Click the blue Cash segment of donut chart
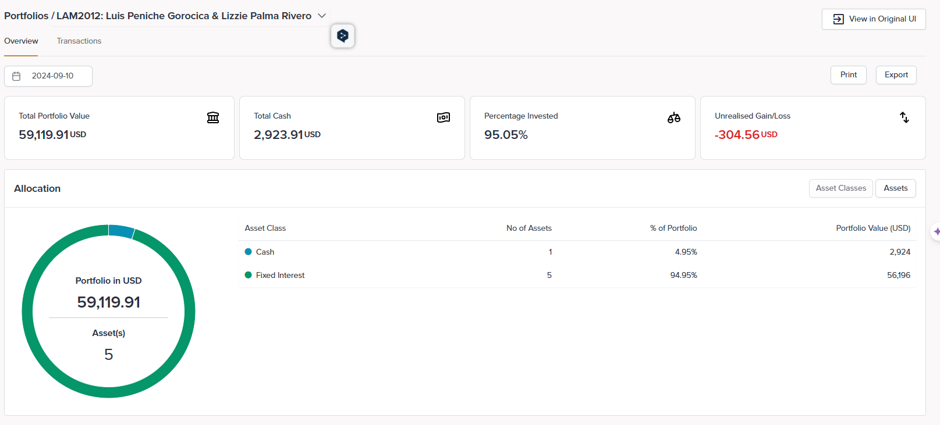 point(121,231)
